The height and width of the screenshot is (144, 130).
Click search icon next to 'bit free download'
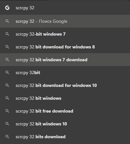coord(7,111)
